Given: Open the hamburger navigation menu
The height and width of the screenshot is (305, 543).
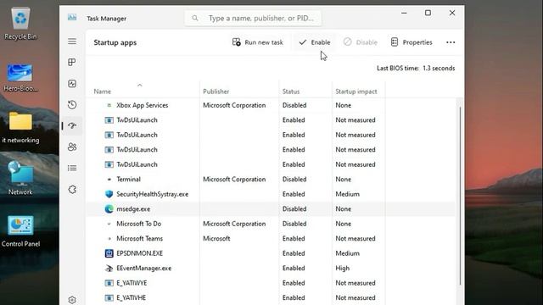Looking at the screenshot, I should [72, 42].
